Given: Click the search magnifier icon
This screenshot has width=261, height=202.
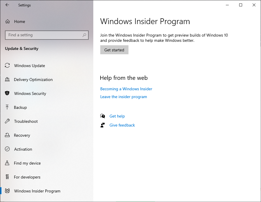Looking at the screenshot, I should click(84, 35).
